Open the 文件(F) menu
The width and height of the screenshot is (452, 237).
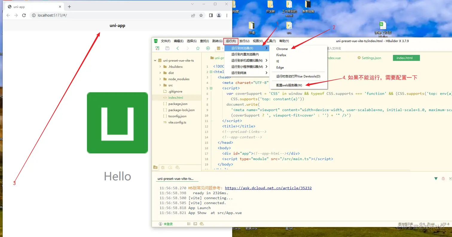tap(166, 41)
